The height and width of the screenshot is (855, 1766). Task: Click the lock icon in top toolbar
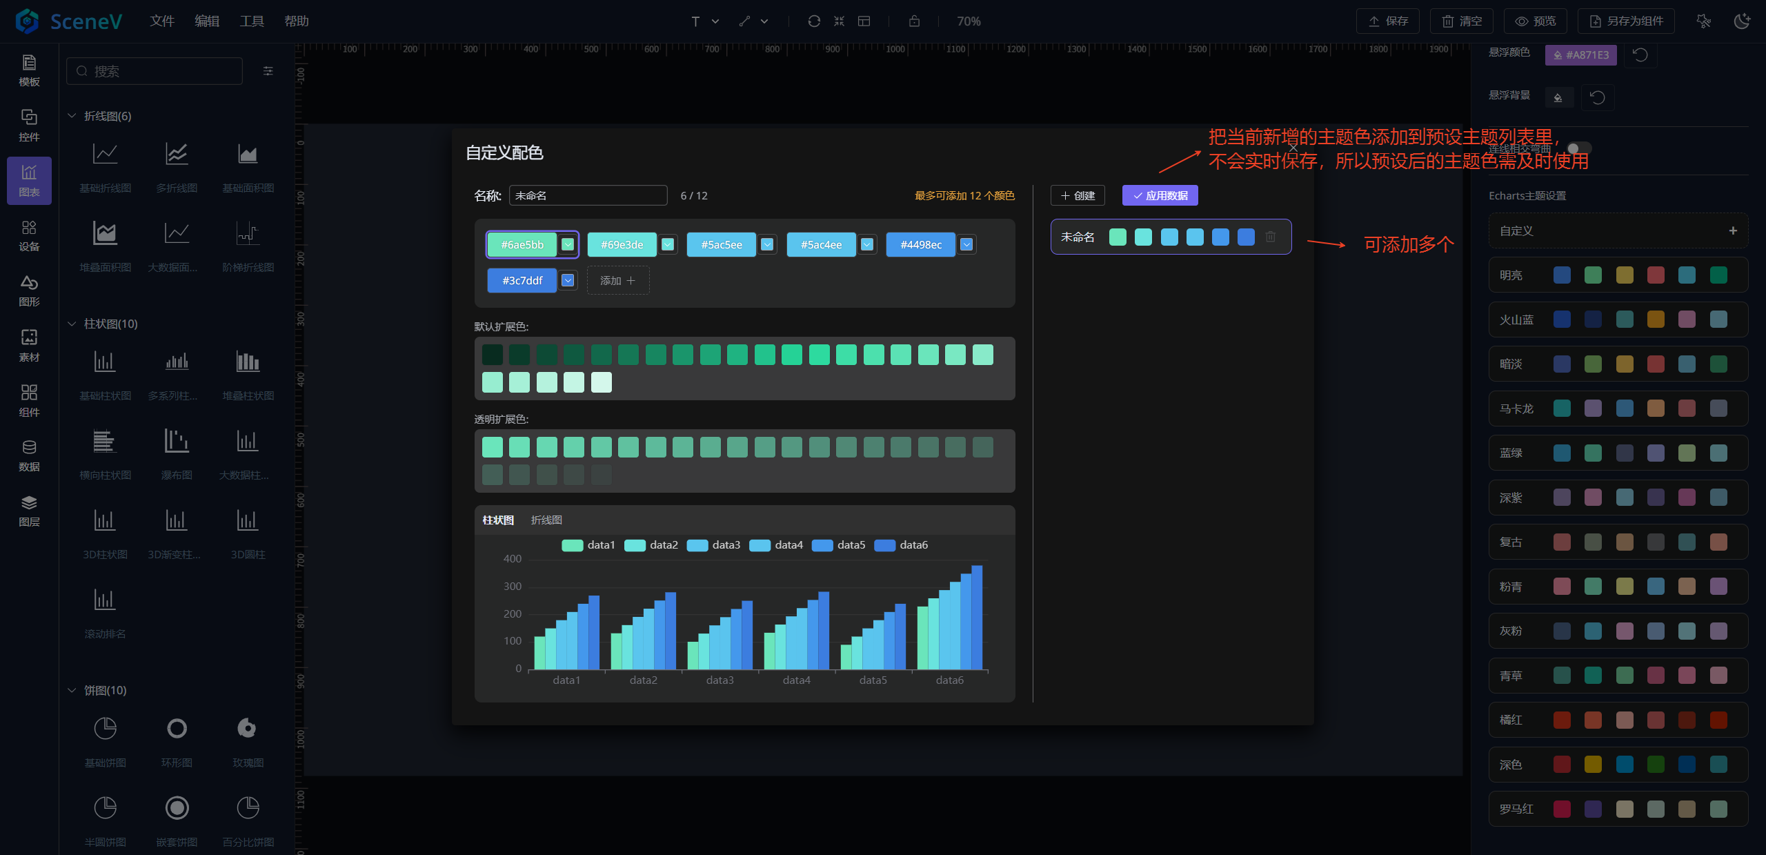[x=914, y=21]
